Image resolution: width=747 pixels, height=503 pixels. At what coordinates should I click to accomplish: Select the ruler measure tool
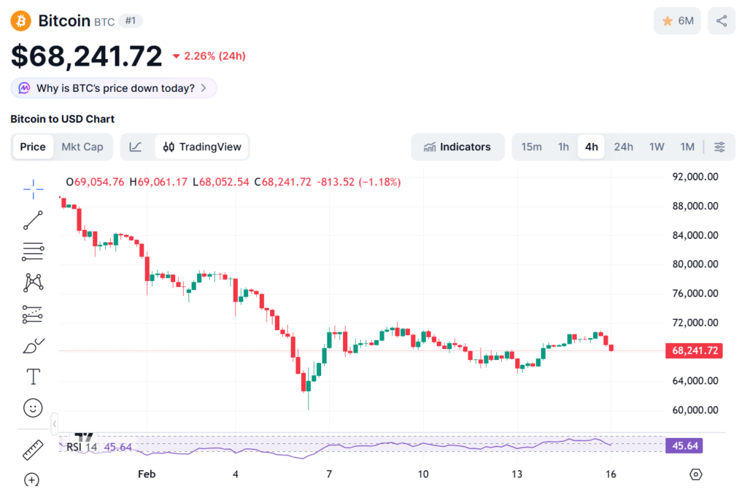click(33, 450)
